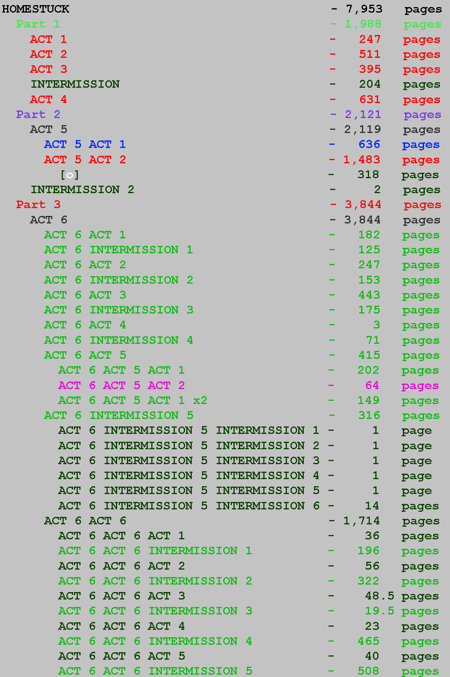Click magenta ACT 6 ACT 5 ACT 2
This screenshot has height=677, width=450.
(x=121, y=386)
